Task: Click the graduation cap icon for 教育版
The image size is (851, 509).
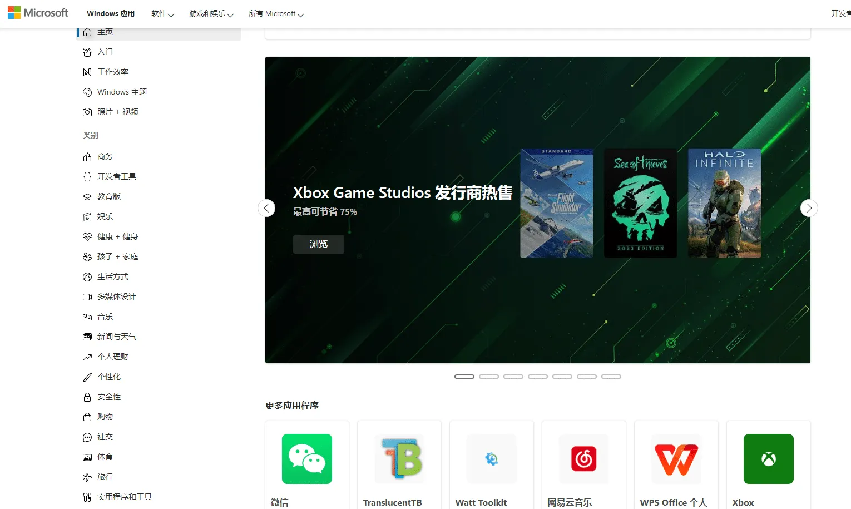Action: [87, 197]
